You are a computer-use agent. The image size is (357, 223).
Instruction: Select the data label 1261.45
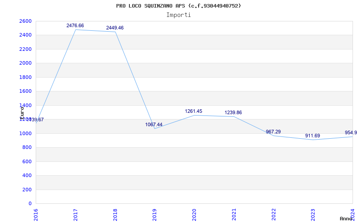pyautogui.click(x=194, y=111)
